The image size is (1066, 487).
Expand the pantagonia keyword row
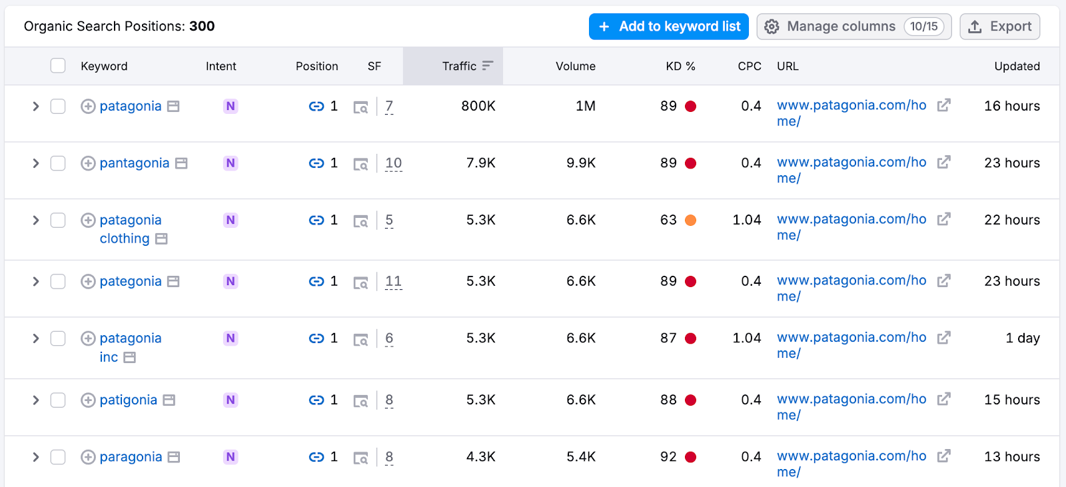coord(35,163)
